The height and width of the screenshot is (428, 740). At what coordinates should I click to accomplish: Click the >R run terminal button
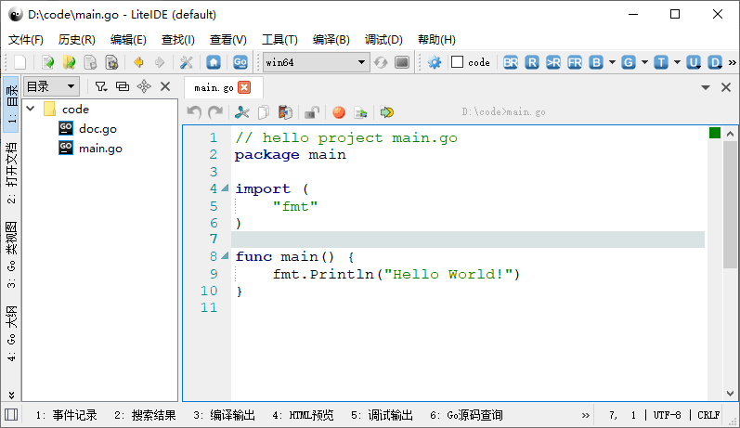tap(553, 62)
